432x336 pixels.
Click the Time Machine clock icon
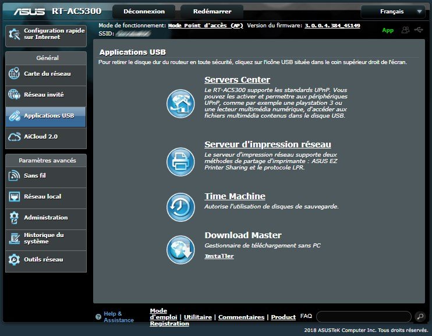coord(180,207)
